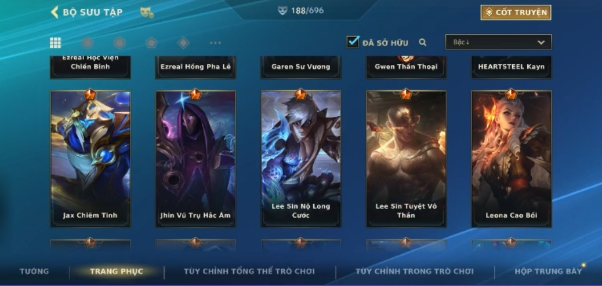The height and width of the screenshot is (286, 602).
Task: Go to Tùy Chỉnh Tổng Thể Trò Chơi
Action: coord(249,272)
